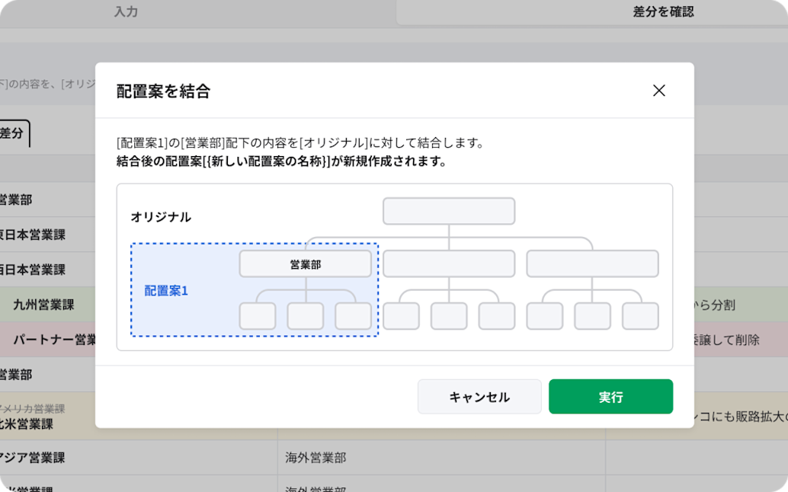This screenshot has height=492, width=788.
Task: Click the アジア営業課 row
Action: pos(38,458)
